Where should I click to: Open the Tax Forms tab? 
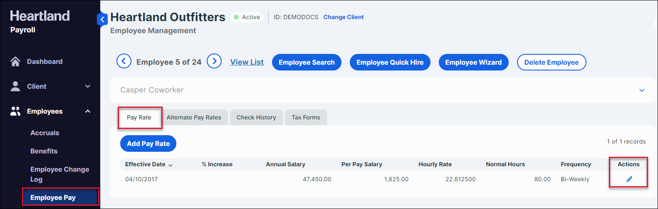pyautogui.click(x=306, y=117)
